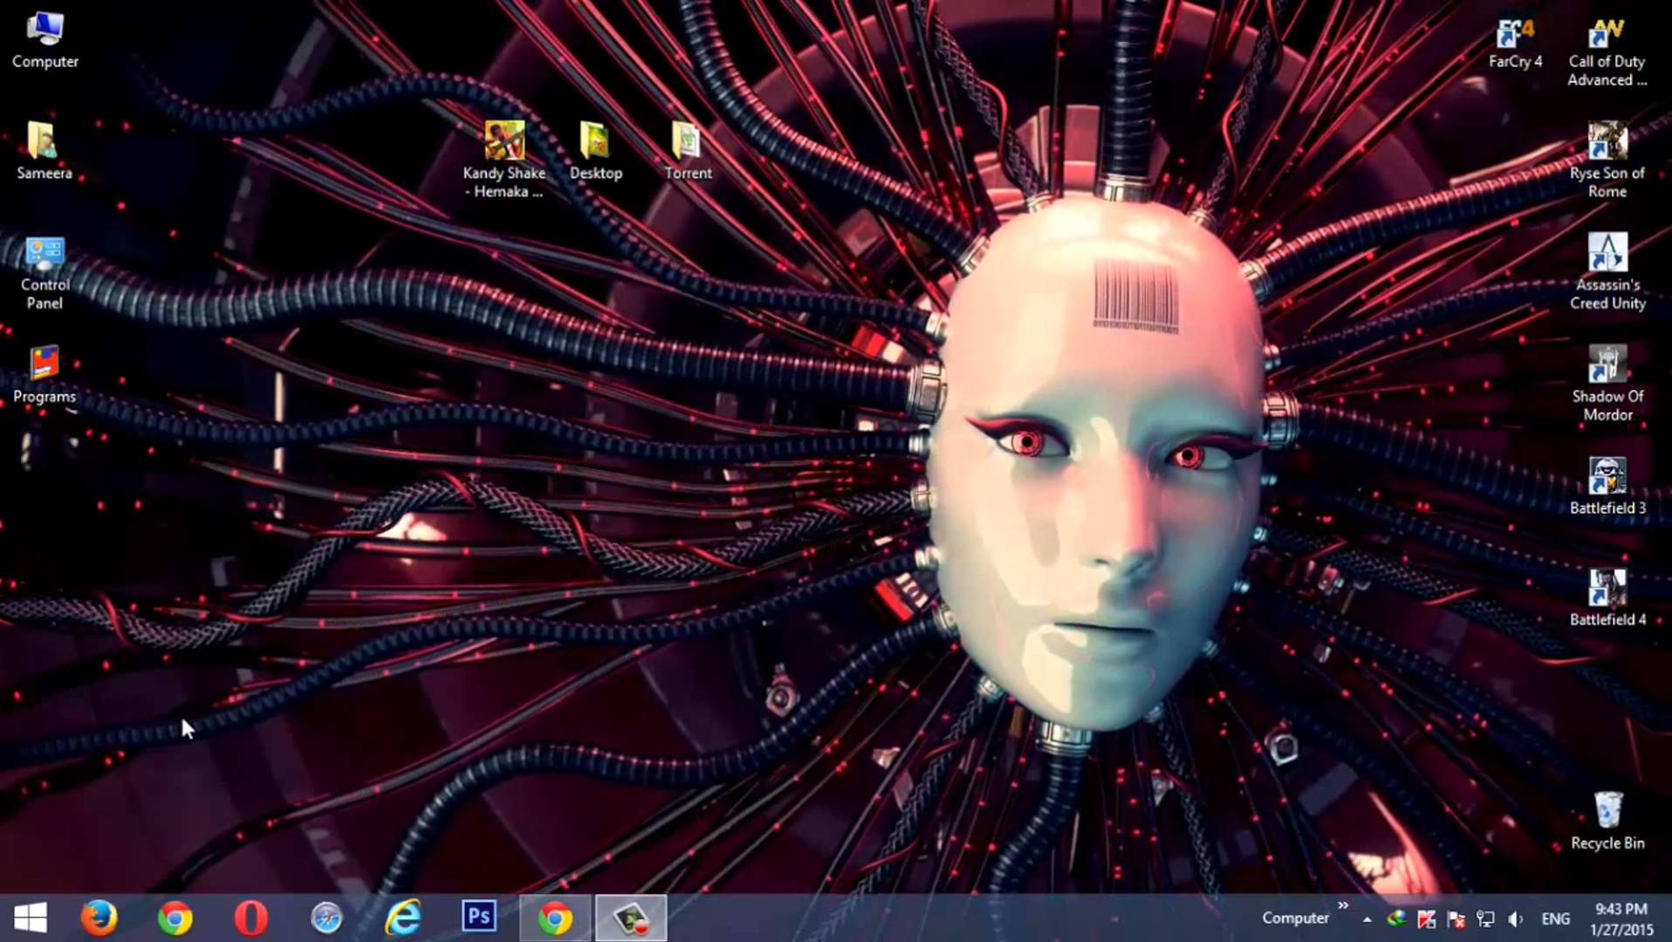Open Photoshop from the taskbar
Image resolution: width=1672 pixels, height=942 pixels.
tap(478, 917)
